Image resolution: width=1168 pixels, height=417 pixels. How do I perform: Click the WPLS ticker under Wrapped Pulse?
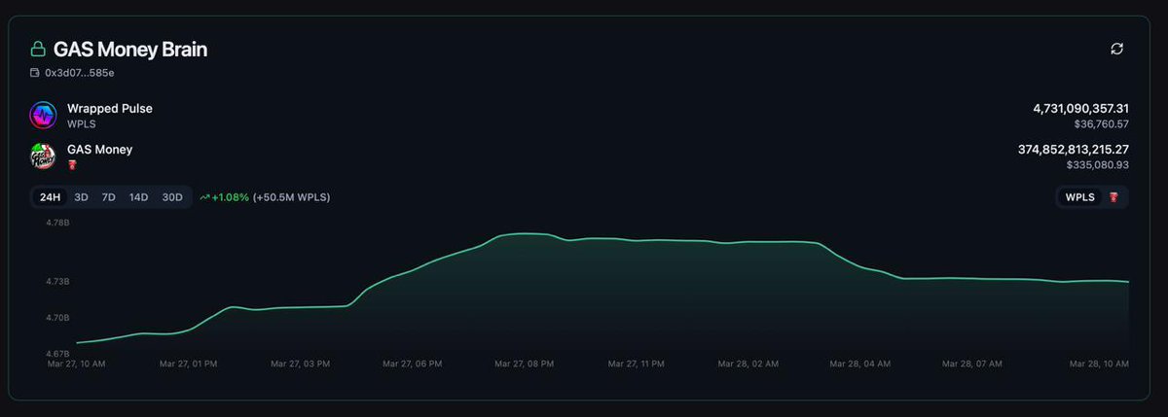point(81,124)
